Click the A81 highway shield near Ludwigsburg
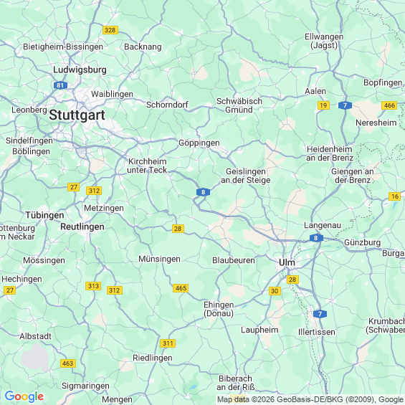 tap(60, 85)
